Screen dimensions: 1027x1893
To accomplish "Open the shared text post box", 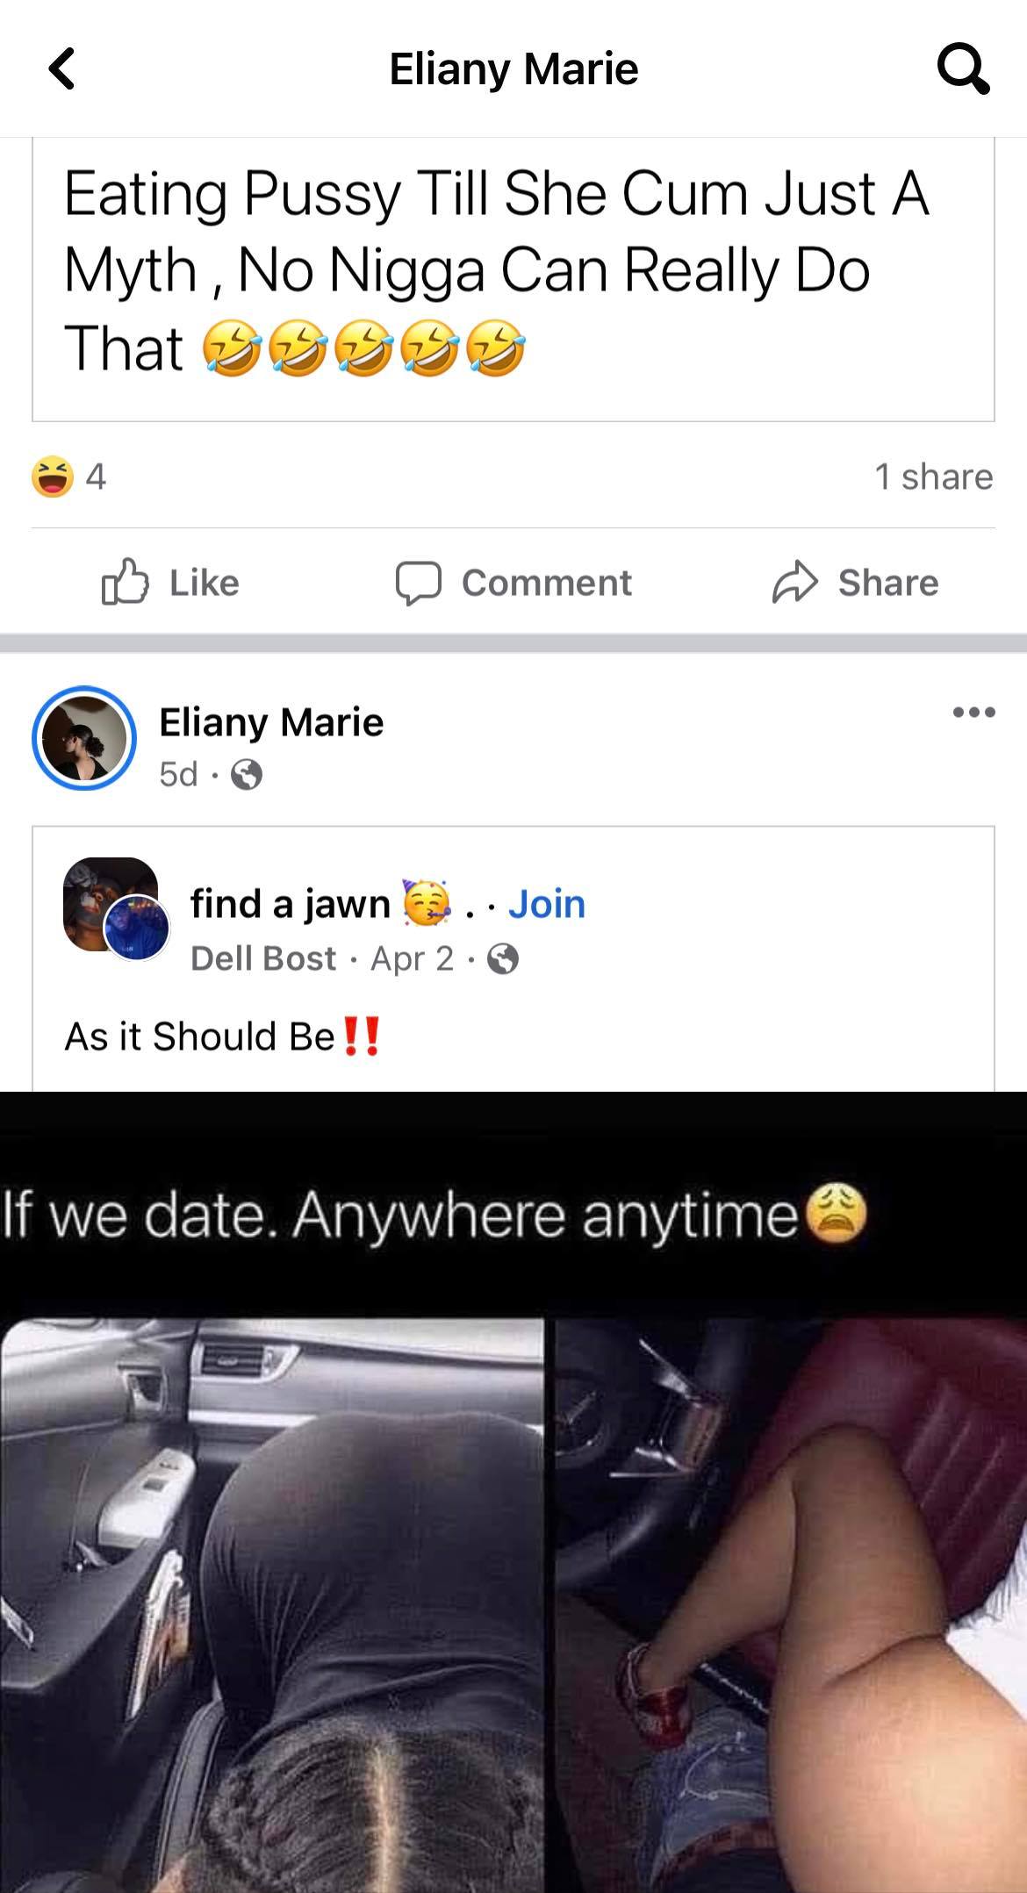I will click(513, 279).
